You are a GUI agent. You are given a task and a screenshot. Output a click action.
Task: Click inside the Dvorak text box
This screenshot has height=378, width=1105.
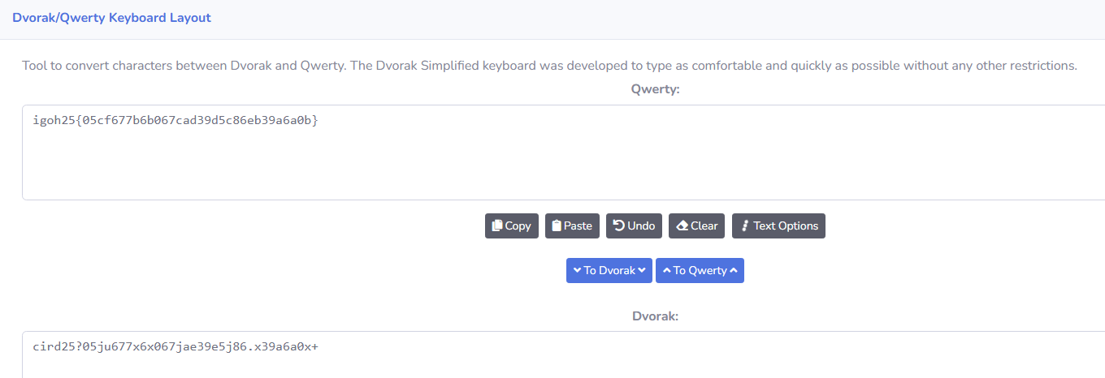point(561,357)
